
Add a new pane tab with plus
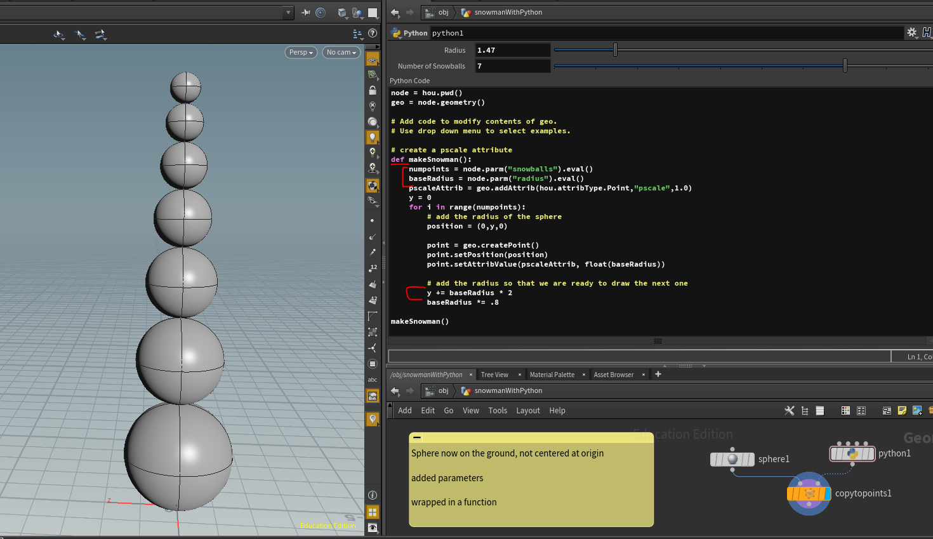pyautogui.click(x=658, y=375)
